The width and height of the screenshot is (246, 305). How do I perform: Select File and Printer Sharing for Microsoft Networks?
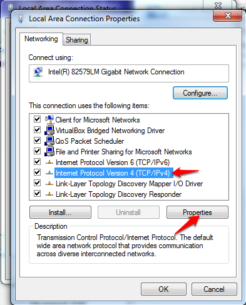pyautogui.click(x=123, y=152)
